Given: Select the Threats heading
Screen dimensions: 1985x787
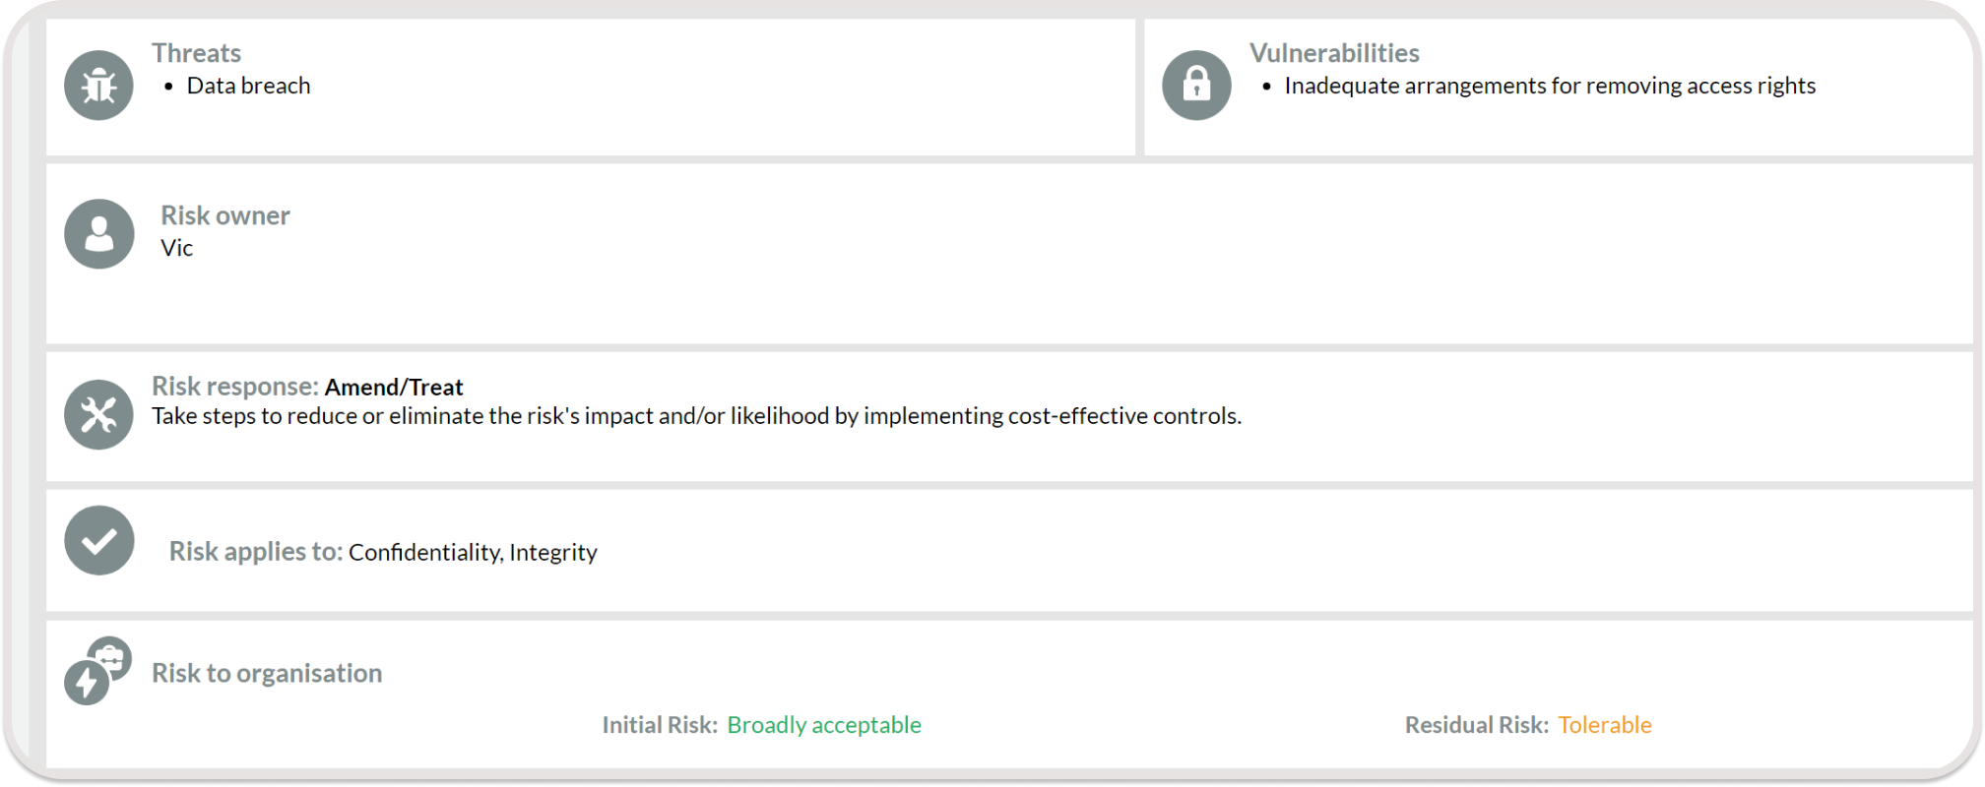Looking at the screenshot, I should [197, 53].
